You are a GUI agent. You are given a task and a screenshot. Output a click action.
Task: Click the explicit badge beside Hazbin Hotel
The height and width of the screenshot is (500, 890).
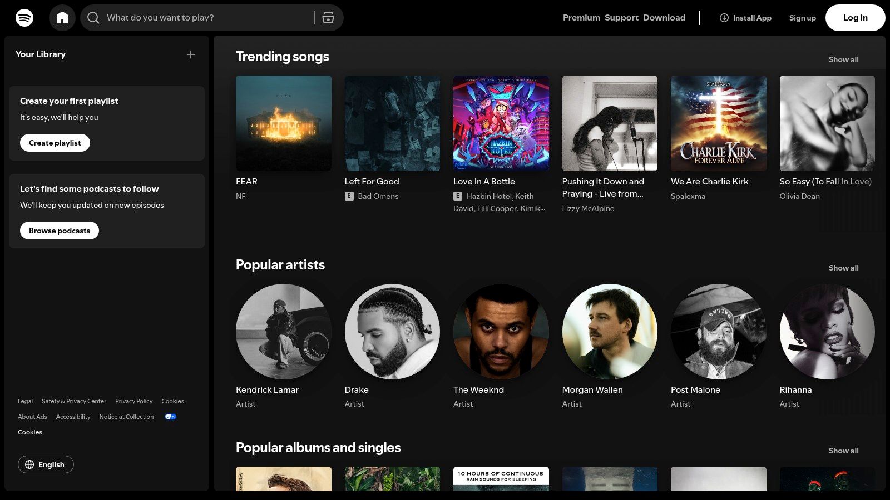[458, 196]
